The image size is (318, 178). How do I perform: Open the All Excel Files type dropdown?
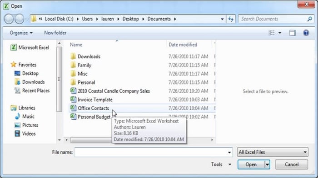coord(273,152)
